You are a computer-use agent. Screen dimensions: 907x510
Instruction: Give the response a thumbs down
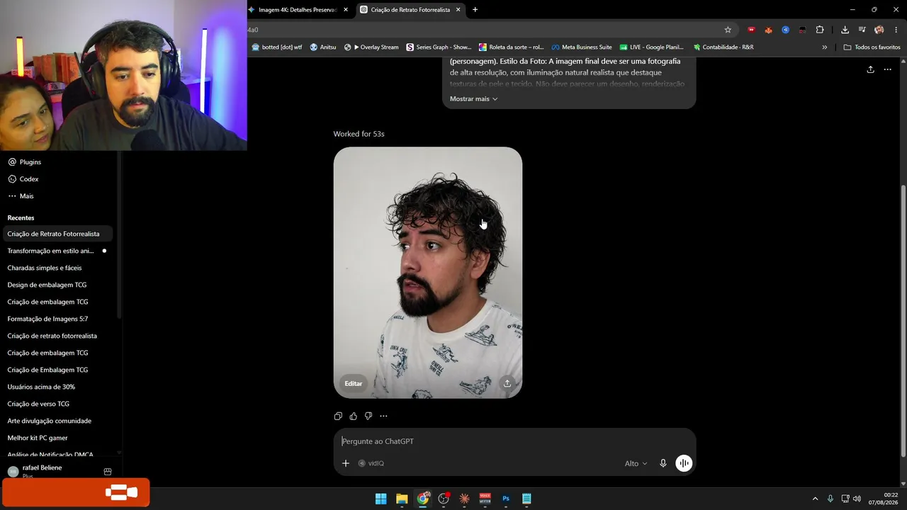click(x=368, y=416)
